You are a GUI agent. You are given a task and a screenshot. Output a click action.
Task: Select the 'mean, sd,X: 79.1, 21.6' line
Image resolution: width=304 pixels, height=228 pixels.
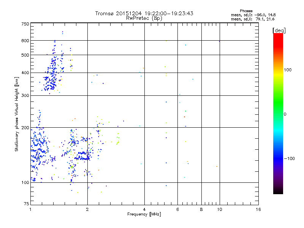[x=253, y=19]
